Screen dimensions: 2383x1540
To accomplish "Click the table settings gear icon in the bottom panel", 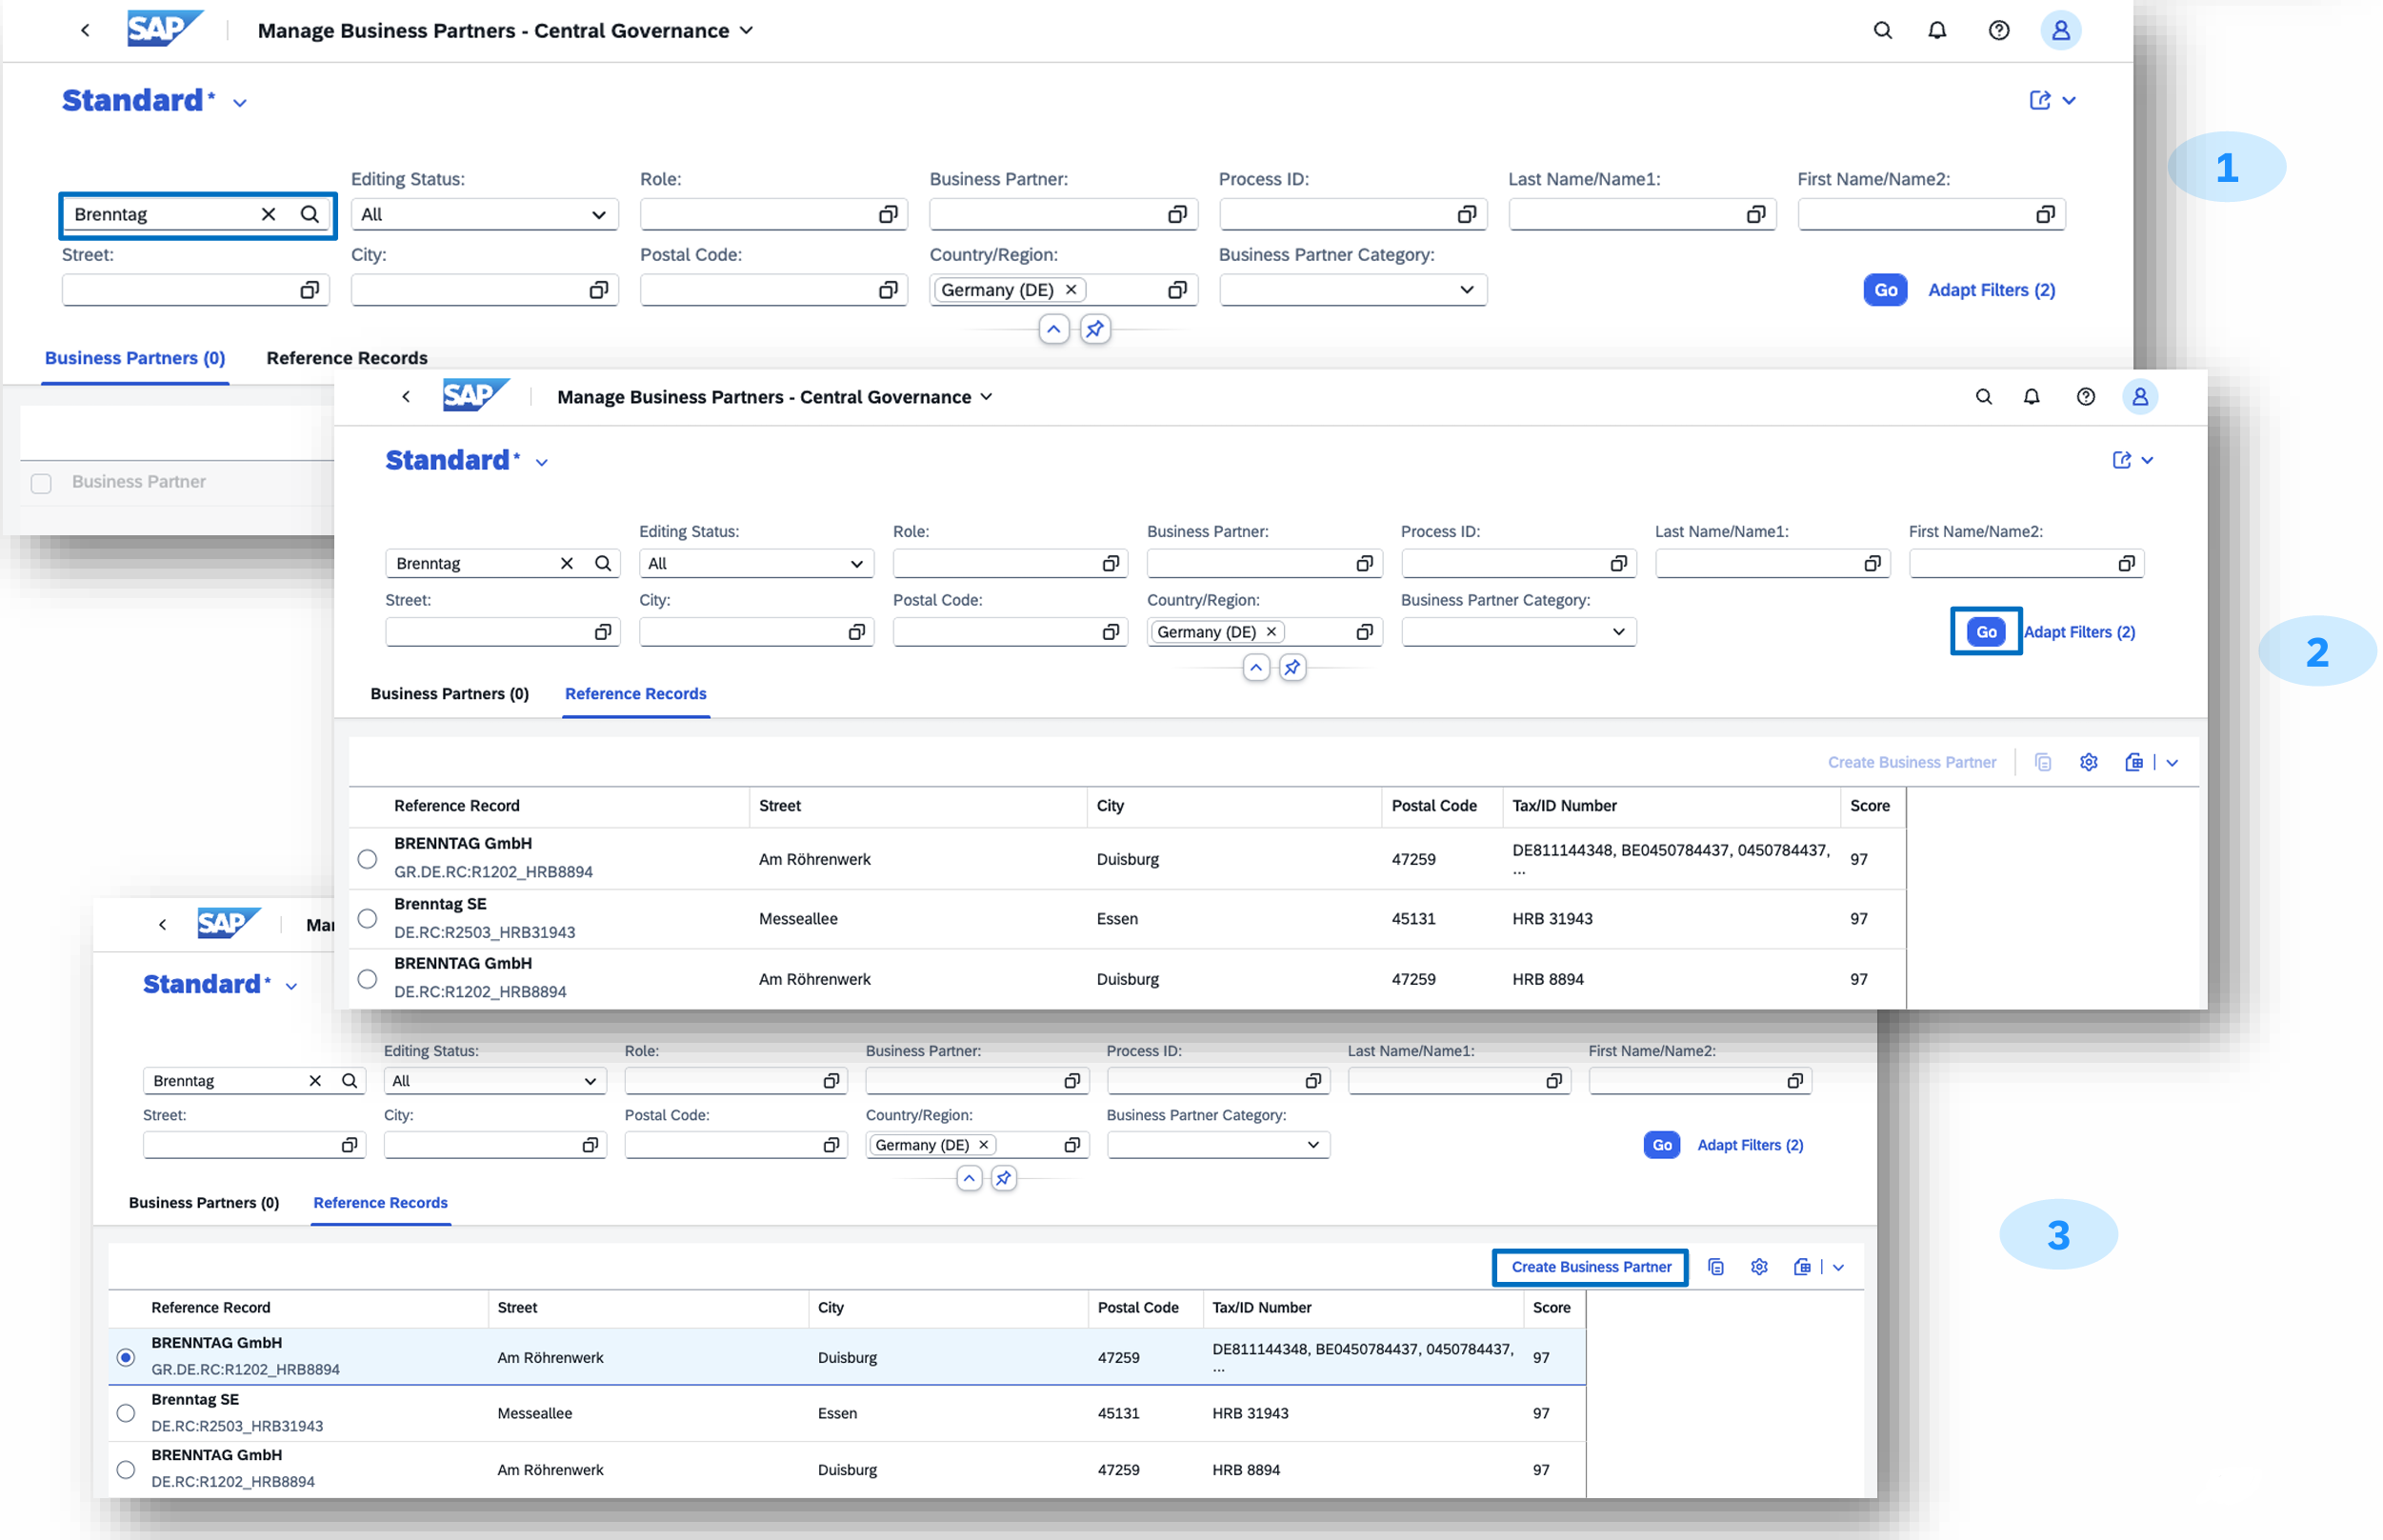I will (1759, 1267).
